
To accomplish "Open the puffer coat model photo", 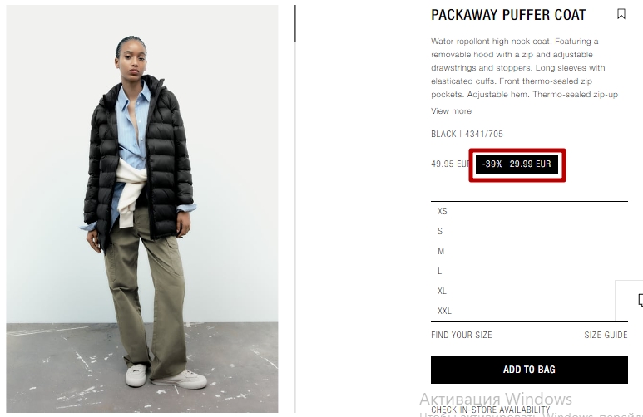I will click(142, 208).
